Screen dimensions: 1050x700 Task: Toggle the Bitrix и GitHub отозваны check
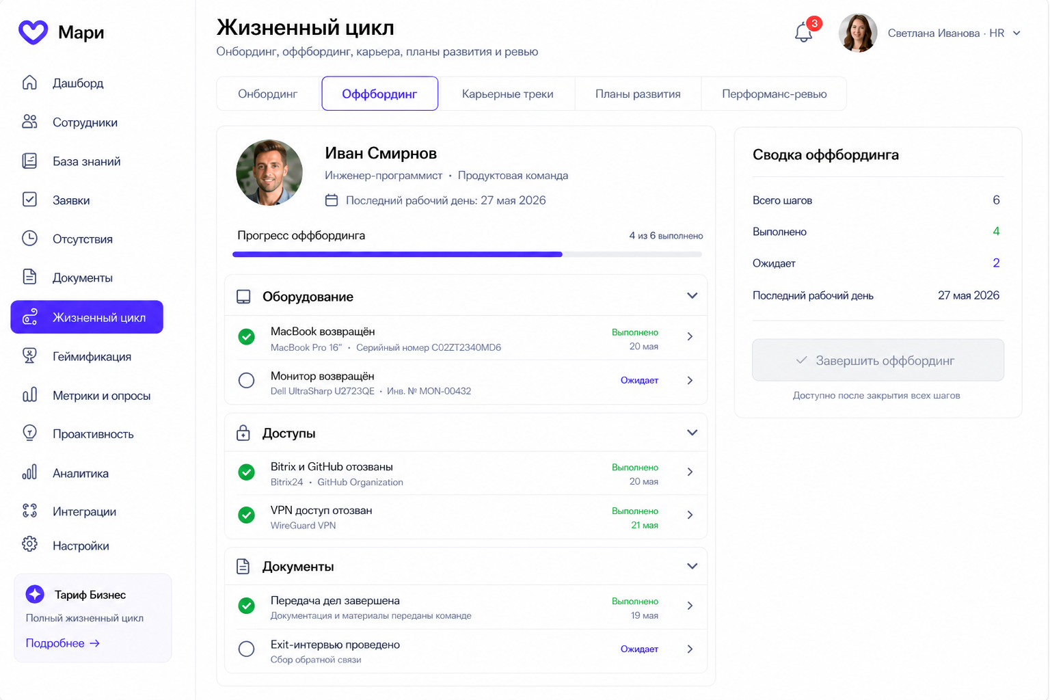pos(247,472)
